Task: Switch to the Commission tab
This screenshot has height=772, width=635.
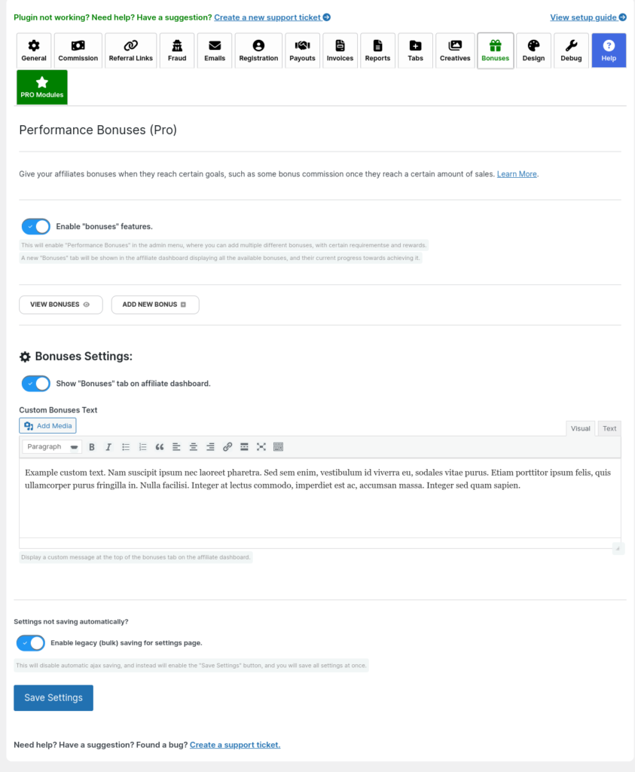Action: point(78,51)
